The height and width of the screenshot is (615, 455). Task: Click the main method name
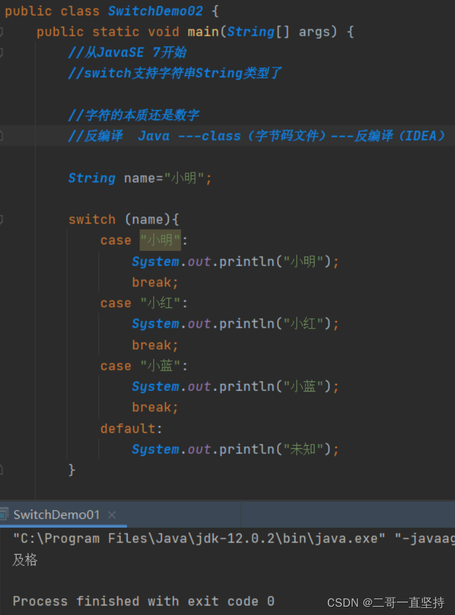point(203,32)
